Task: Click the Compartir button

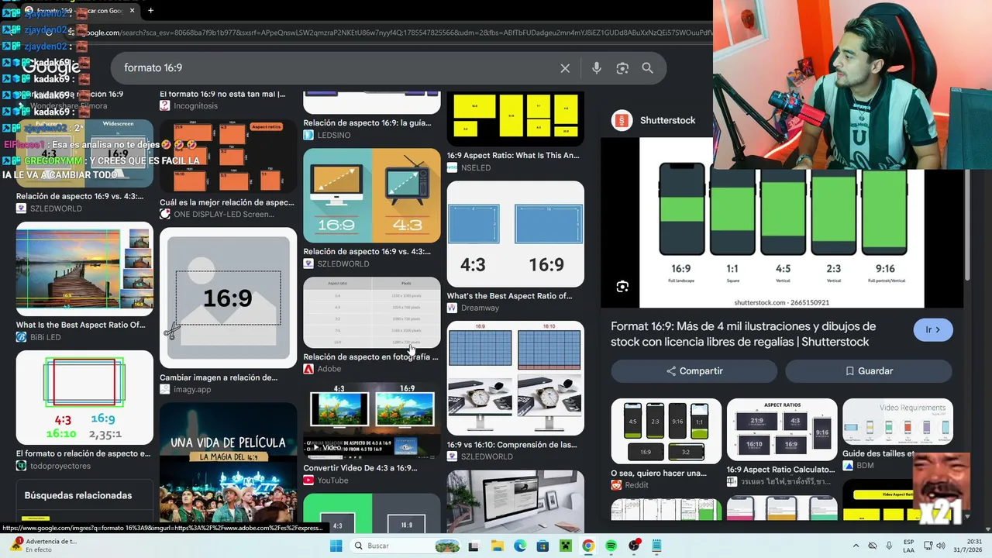Action: 694,371
